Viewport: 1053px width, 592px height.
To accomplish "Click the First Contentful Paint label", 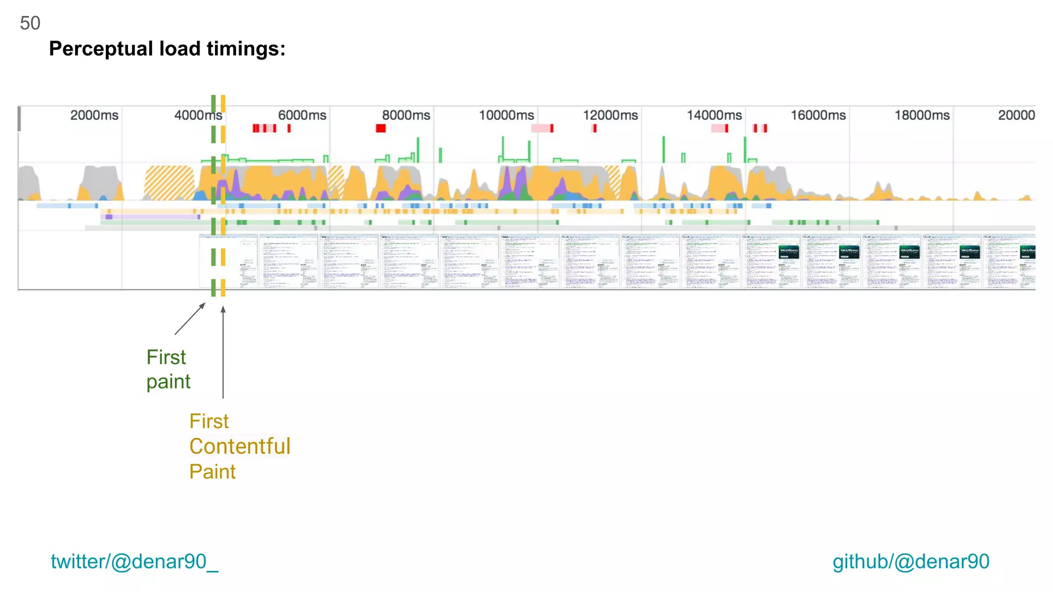I will 240,446.
